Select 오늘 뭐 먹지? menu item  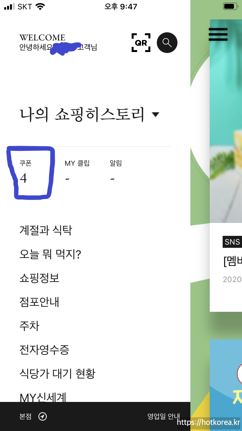coord(50,254)
